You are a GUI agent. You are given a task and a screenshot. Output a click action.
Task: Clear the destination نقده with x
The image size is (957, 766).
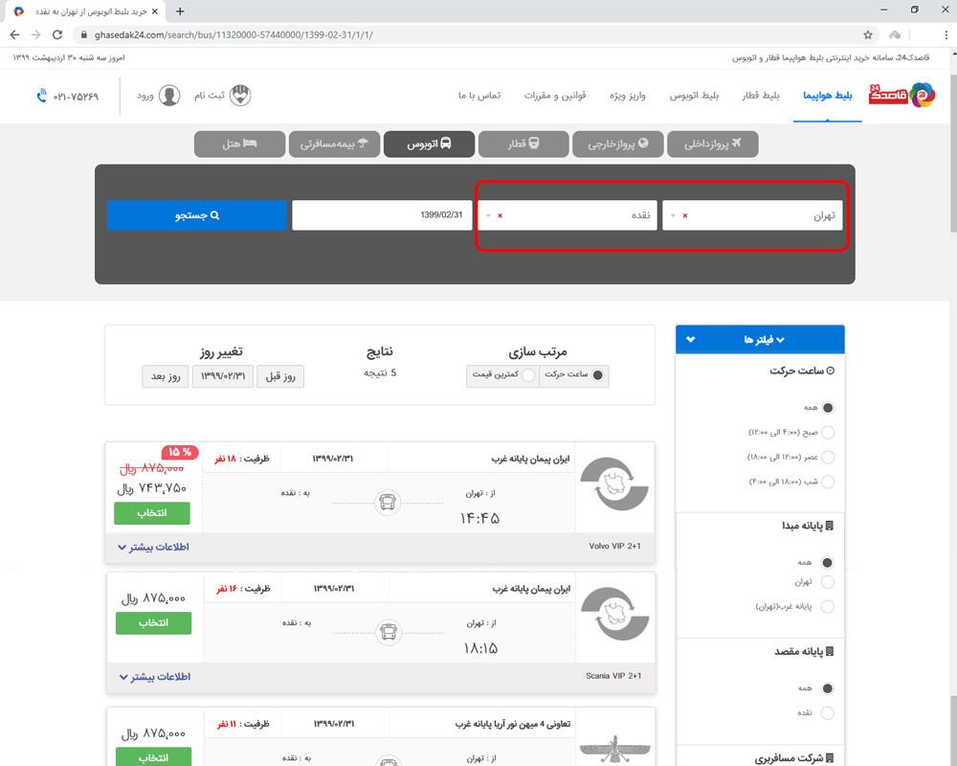point(500,215)
